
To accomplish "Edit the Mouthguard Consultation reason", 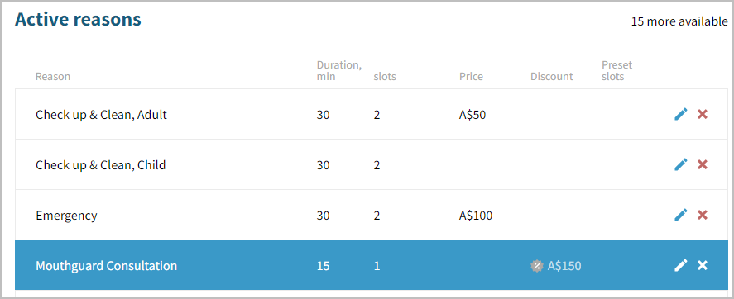I will [681, 265].
